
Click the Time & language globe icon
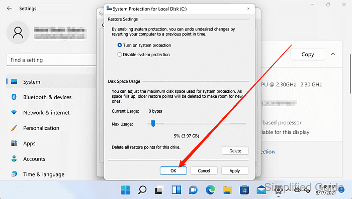[x=14, y=174]
